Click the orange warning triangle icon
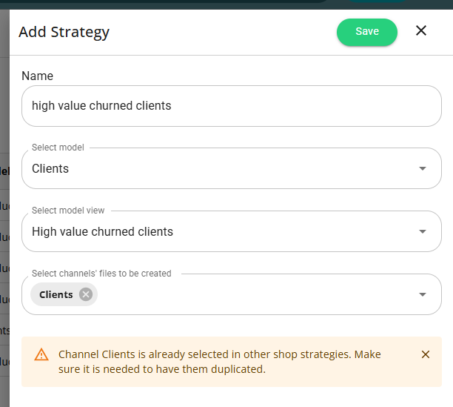Screen dimensions: 453x407 41,354
